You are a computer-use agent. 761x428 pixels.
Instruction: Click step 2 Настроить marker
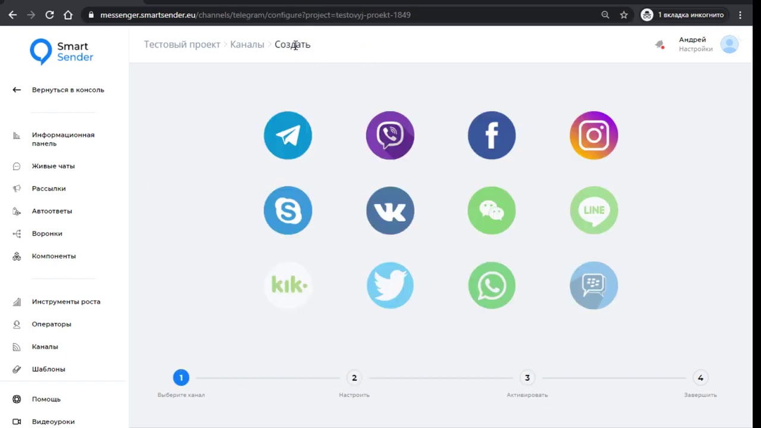tap(354, 377)
